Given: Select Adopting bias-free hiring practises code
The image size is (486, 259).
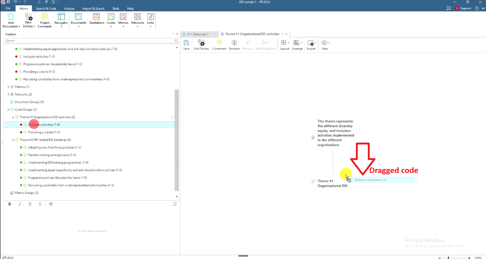Looking at the screenshot, I should 55,147.
